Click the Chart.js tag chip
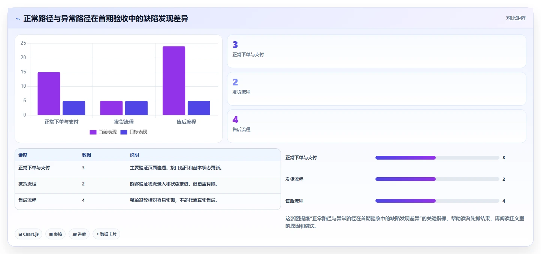The image size is (541, 254). click(x=28, y=234)
